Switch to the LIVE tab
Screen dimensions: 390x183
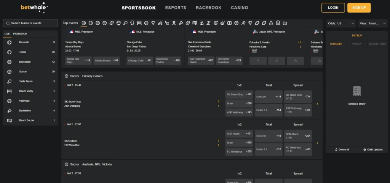7,34
